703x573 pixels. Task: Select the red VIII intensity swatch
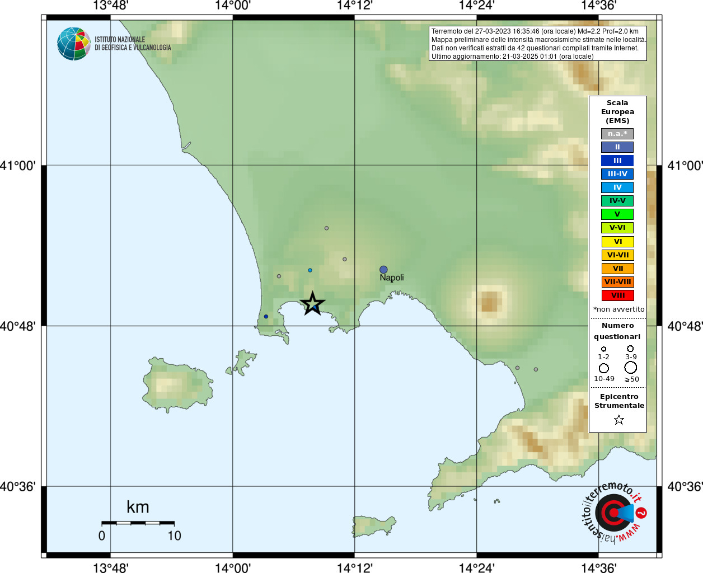click(x=617, y=295)
